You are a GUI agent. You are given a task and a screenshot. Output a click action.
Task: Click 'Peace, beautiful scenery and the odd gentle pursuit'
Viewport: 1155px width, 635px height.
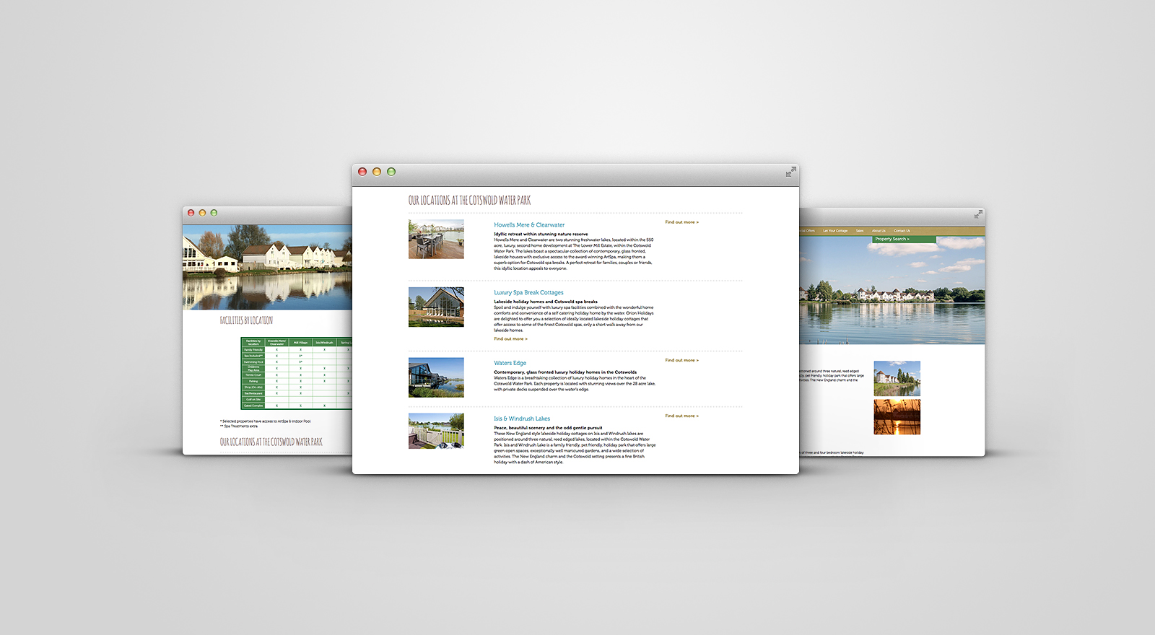[548, 428]
